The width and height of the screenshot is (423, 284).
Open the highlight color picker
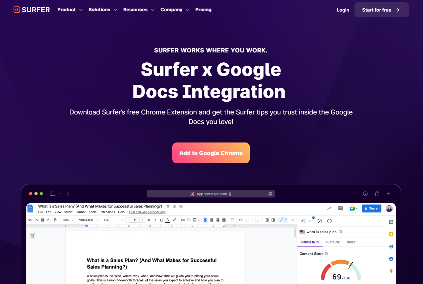point(174,220)
